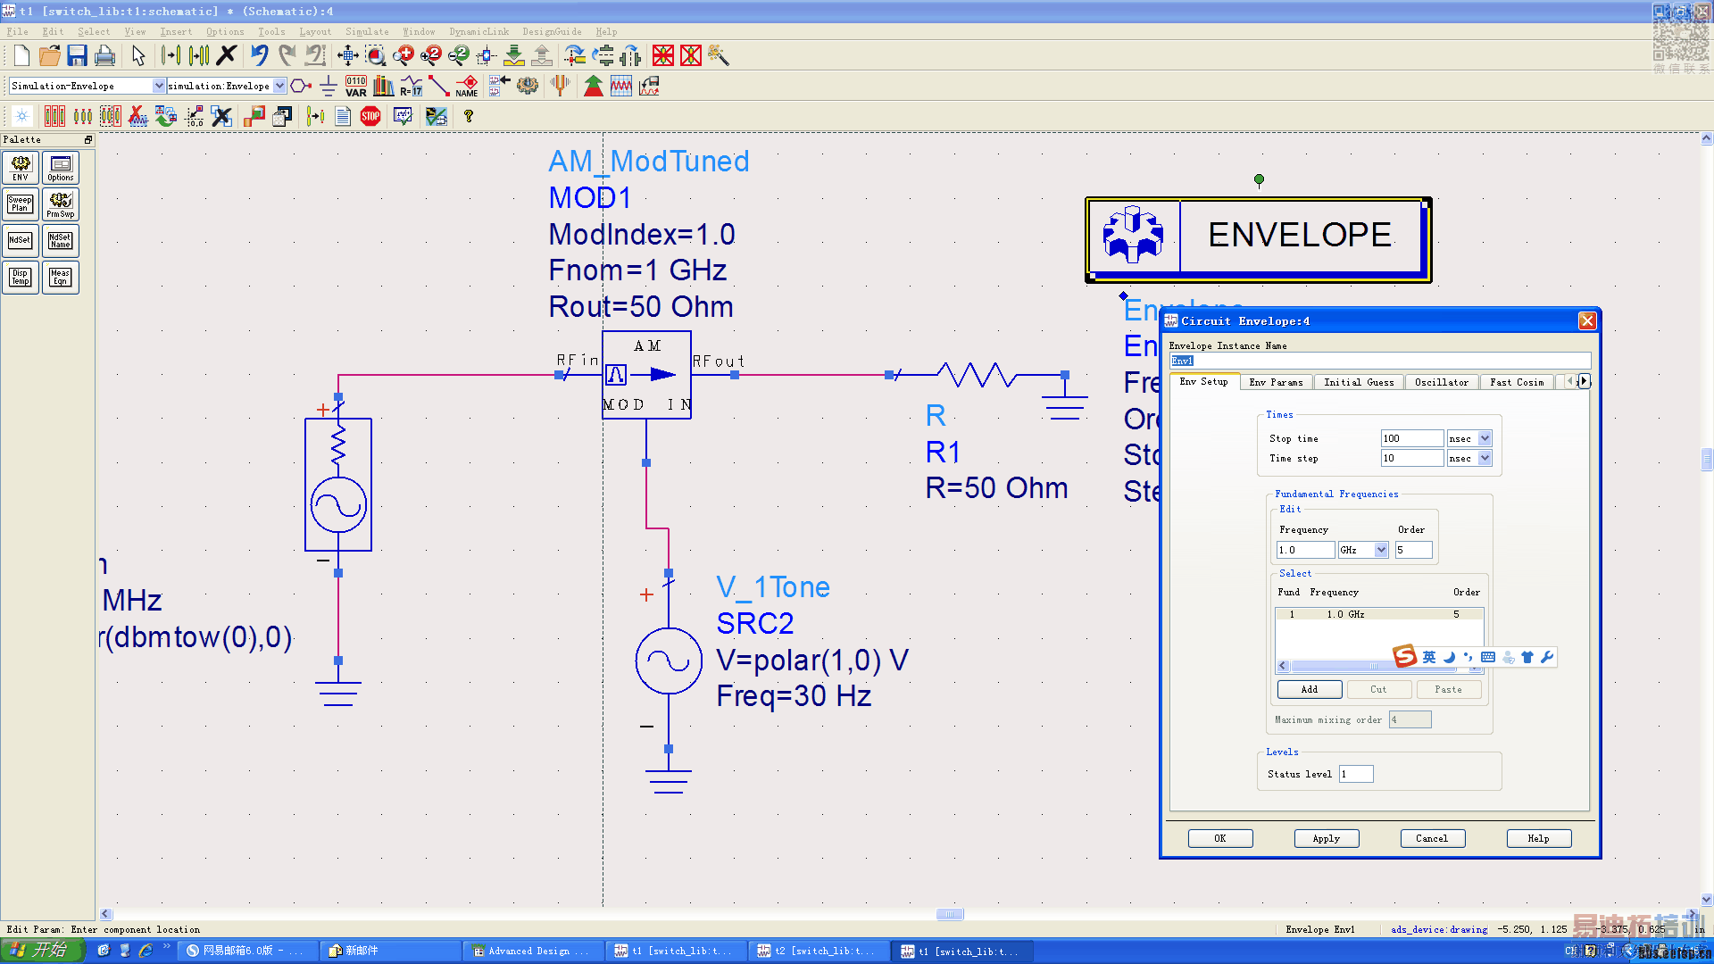The width and height of the screenshot is (1714, 964).
Task: Open the component library books icon
Action: 384,86
